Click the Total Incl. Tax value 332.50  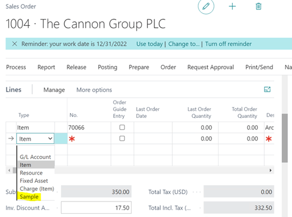239,207
